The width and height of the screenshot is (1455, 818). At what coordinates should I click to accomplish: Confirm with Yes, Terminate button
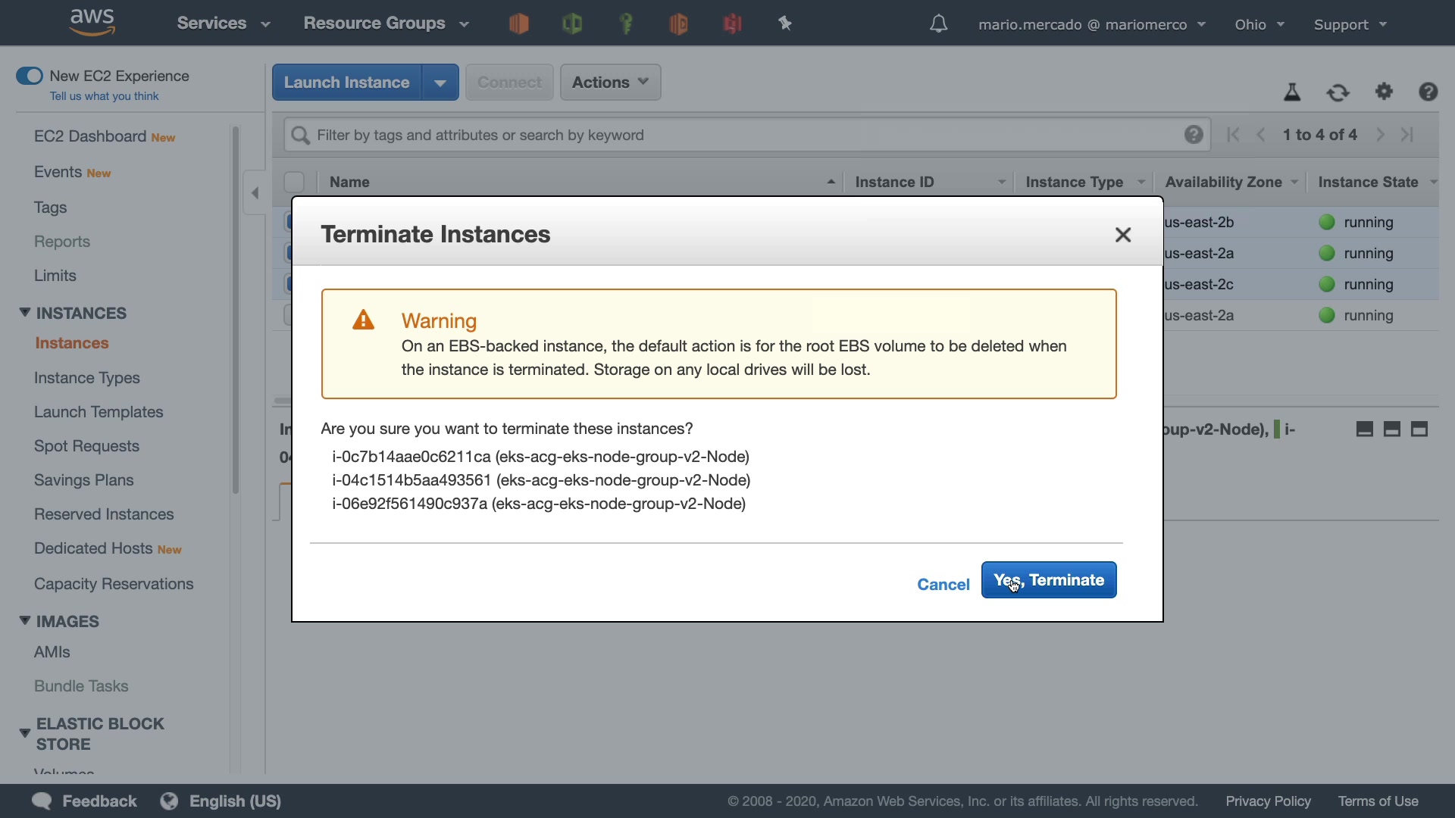[x=1048, y=580]
